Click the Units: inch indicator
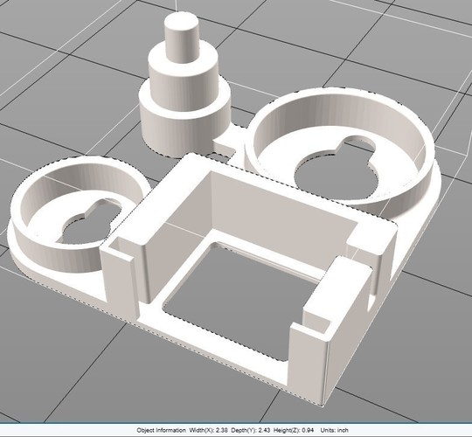This screenshot has height=437, width=472. click(x=335, y=430)
